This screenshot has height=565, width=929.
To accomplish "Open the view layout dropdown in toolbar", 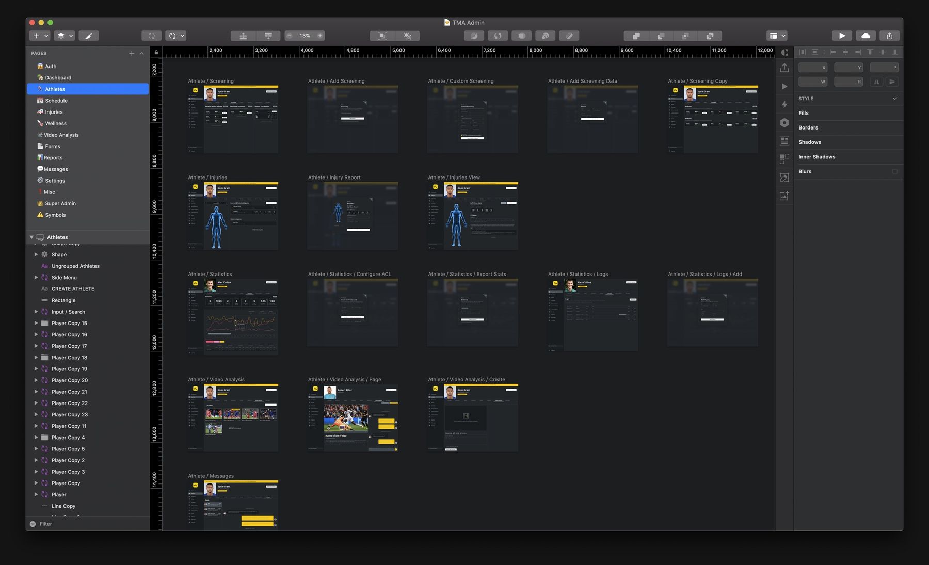I will click(777, 36).
